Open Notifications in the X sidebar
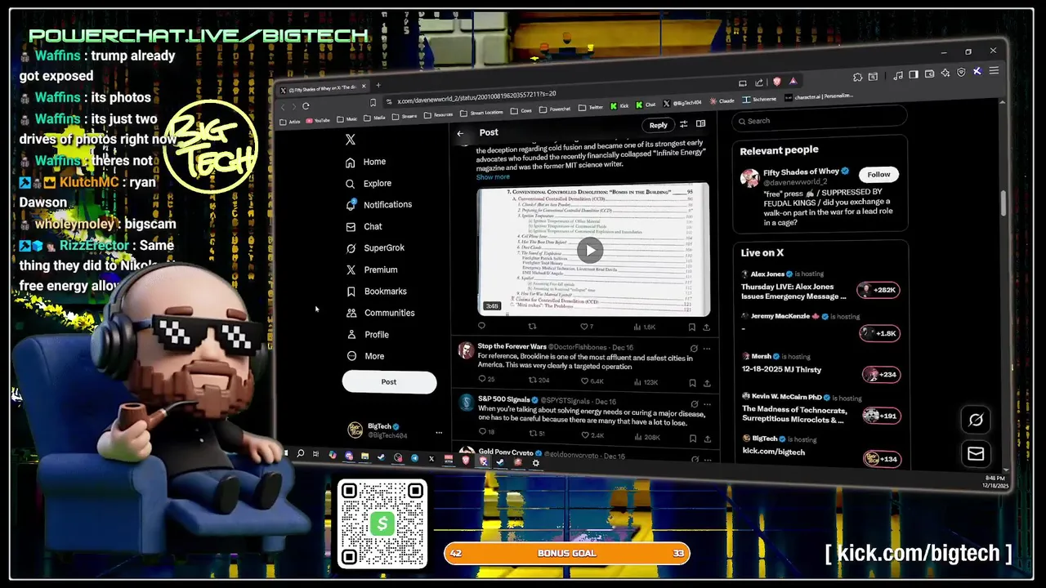Screen dimensions: 1046x588 pyautogui.click(x=378, y=205)
